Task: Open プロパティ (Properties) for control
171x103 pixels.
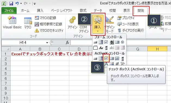Action: pyautogui.click(x=126, y=18)
